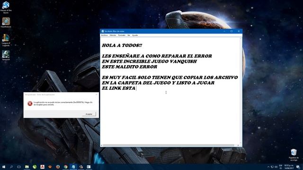Click the line 'HOLA A TODOS!!'
The height and width of the screenshot is (170, 303).
(122, 45)
